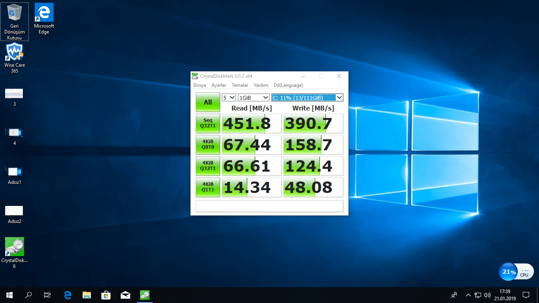This screenshot has height=303, width=539.
Task: Select the desktop file named 3
Action: coord(14,97)
